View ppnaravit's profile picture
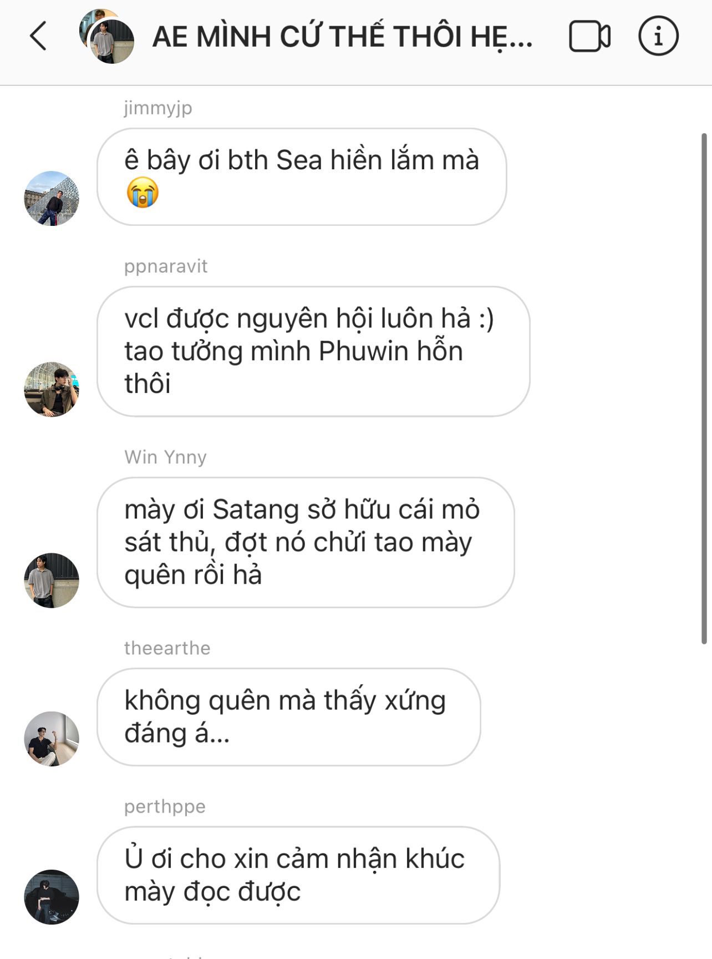This screenshot has height=959, width=712. pos(52,389)
